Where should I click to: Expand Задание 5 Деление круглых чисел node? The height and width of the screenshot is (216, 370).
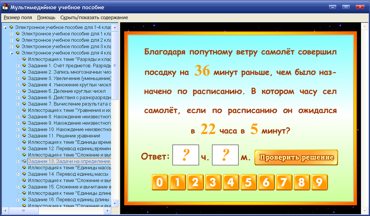pyautogui.click(x=18, y=91)
